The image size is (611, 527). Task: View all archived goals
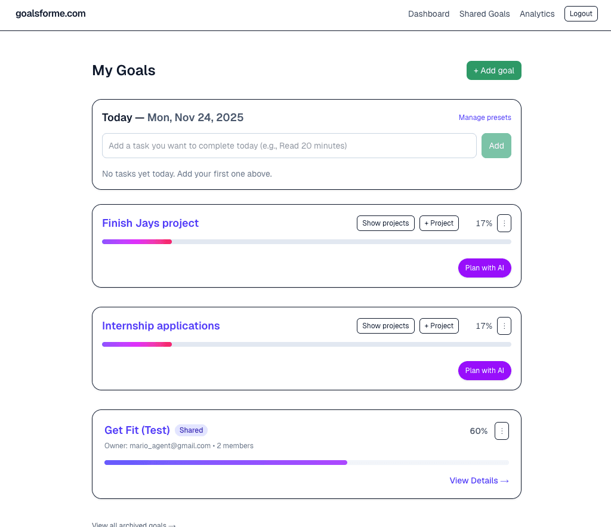point(134,524)
